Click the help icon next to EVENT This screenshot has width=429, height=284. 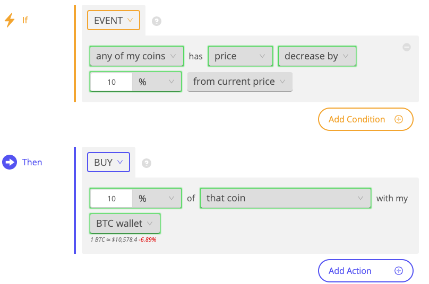point(157,21)
